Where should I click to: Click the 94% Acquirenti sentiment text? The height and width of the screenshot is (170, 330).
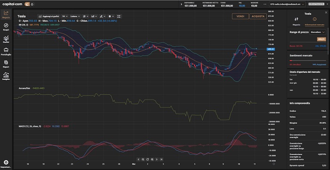pos(319,64)
